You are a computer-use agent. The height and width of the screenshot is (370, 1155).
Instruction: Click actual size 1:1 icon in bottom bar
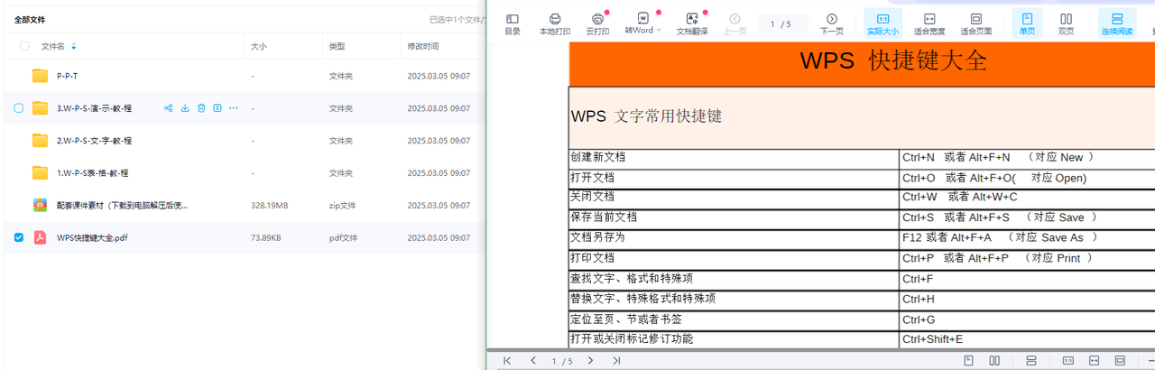pos(1068,361)
